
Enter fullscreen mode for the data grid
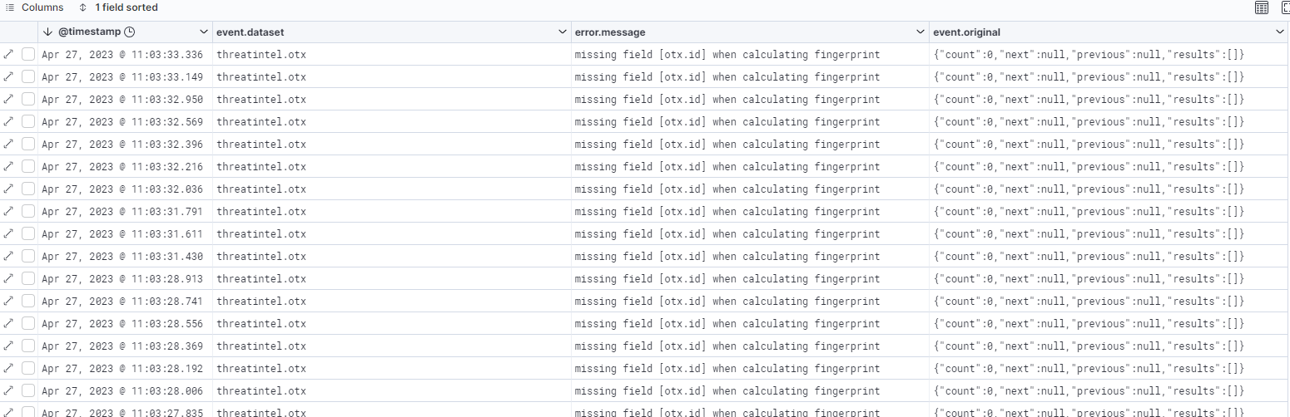coord(1285,8)
